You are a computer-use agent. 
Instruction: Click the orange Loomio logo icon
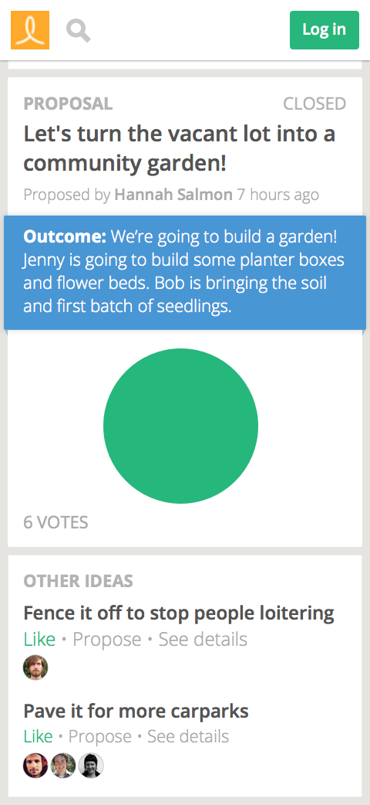tap(30, 30)
